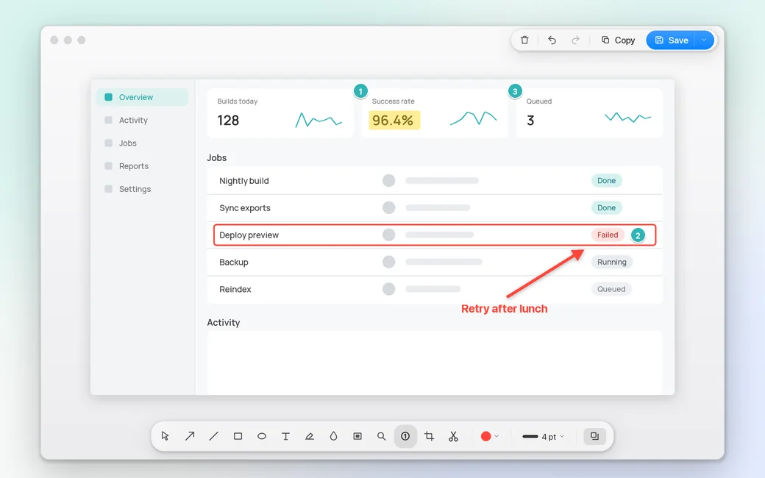Click the Activity section heading
Image resolution: width=765 pixels, height=478 pixels.
pyautogui.click(x=224, y=322)
